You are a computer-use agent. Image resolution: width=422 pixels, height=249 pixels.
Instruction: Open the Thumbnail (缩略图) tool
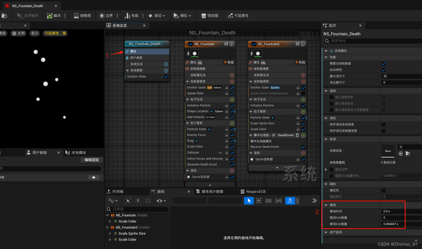(82, 16)
